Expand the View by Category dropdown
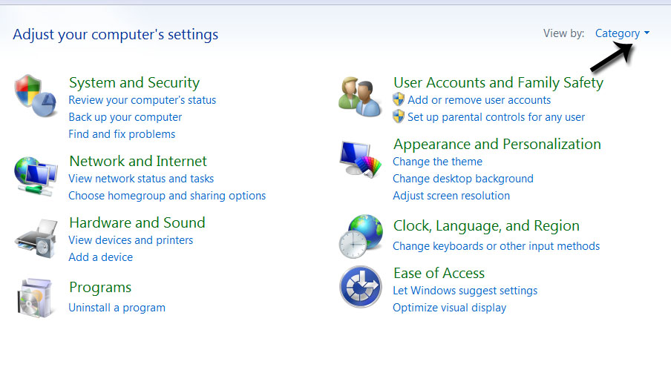 622,33
